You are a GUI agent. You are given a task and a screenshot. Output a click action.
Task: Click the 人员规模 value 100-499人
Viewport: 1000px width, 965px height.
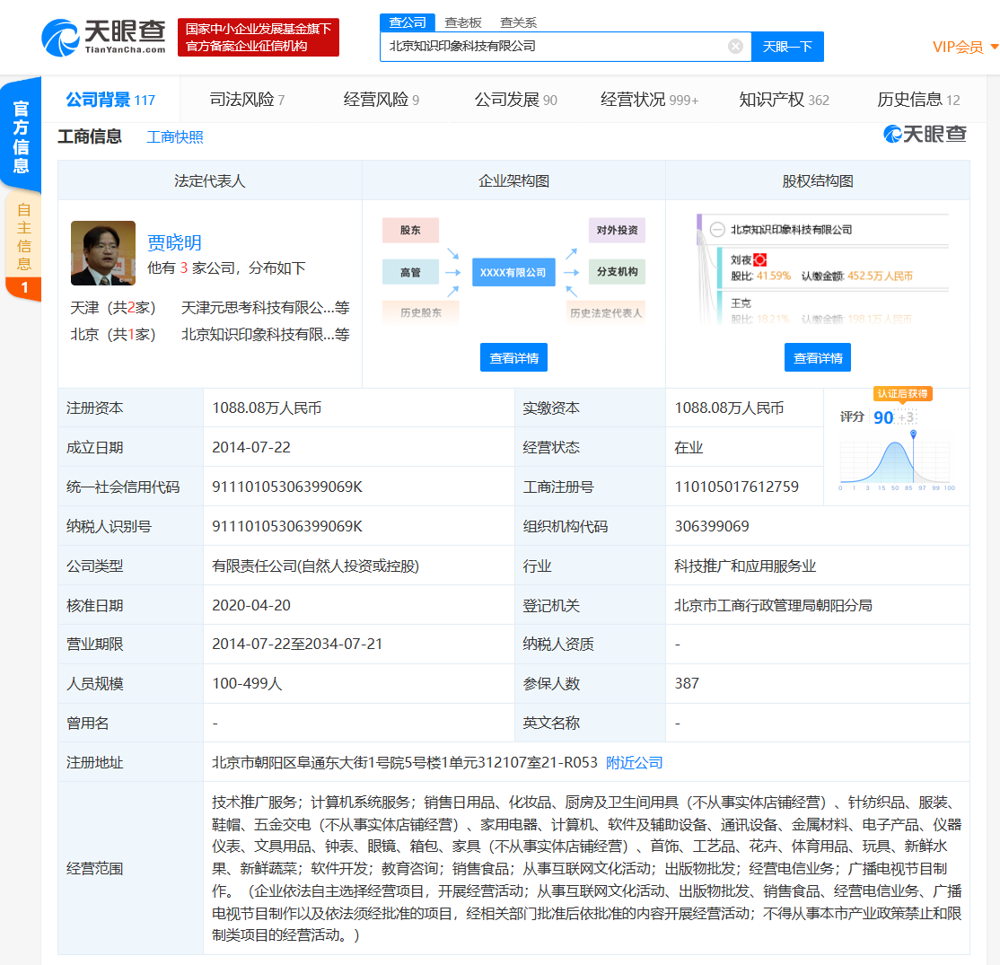tap(247, 684)
